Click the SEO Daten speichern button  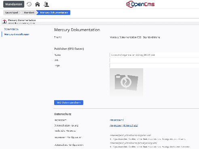[x=69, y=103]
